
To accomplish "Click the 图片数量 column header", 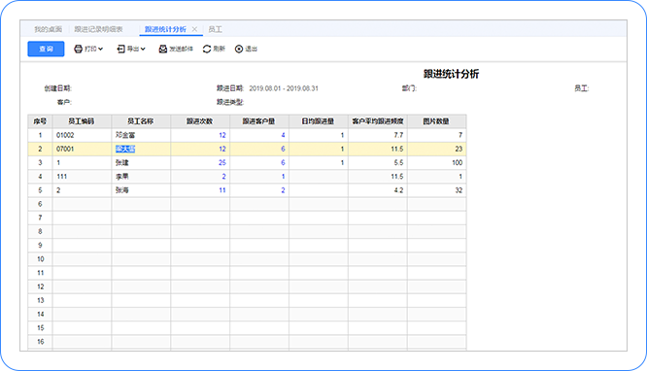I will click(x=436, y=121).
